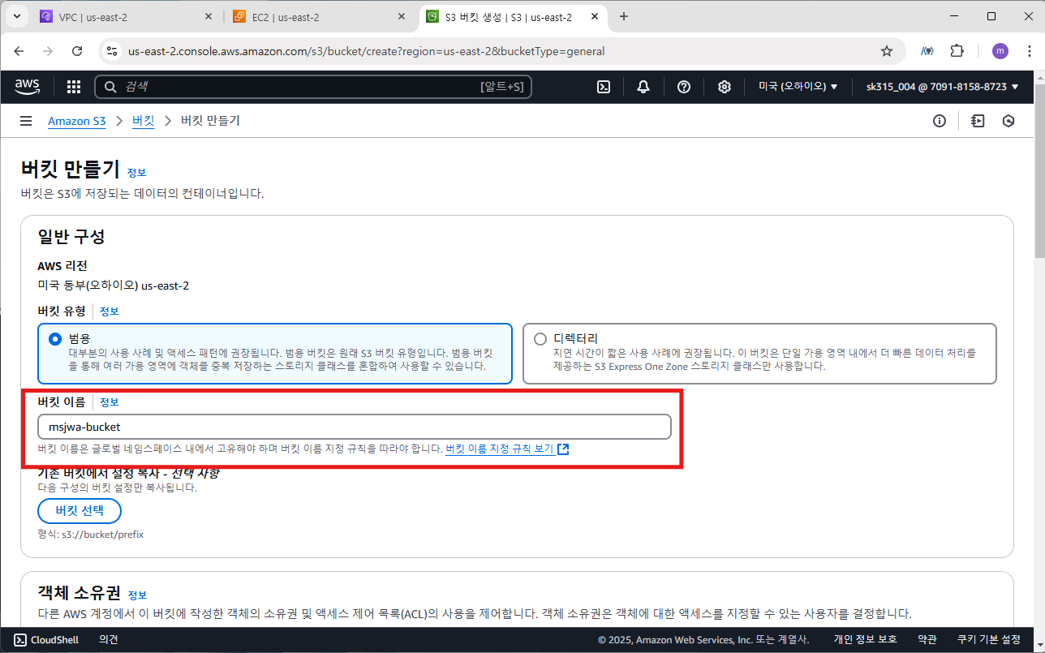Open 개인 정보 보호 footer link
1045x653 pixels.
[865, 640]
